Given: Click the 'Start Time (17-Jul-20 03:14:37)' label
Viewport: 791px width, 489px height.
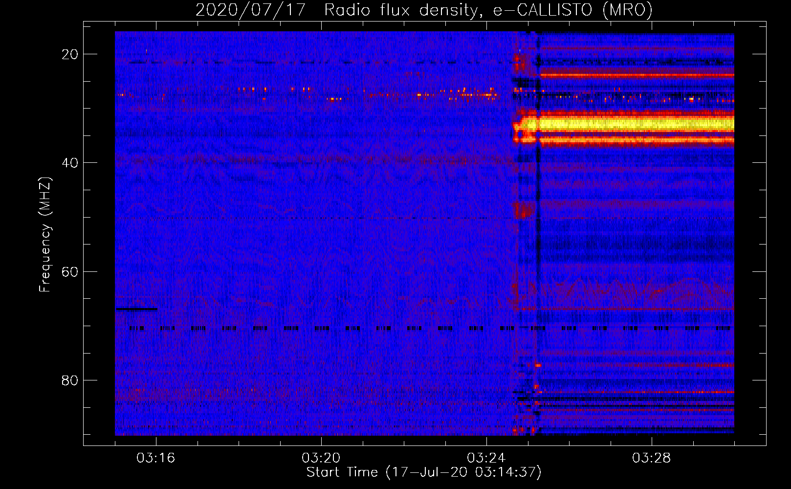Looking at the screenshot, I should click(x=424, y=472).
